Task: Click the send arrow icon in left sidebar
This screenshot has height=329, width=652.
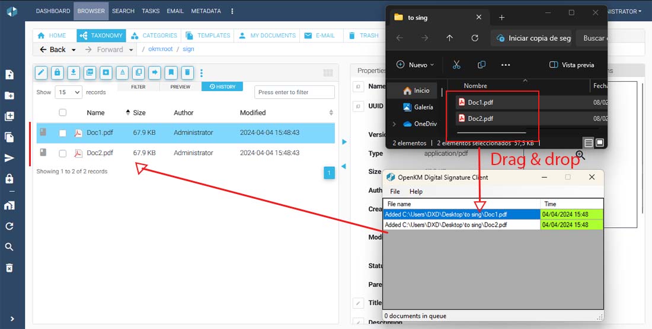Action: pyautogui.click(x=9, y=158)
